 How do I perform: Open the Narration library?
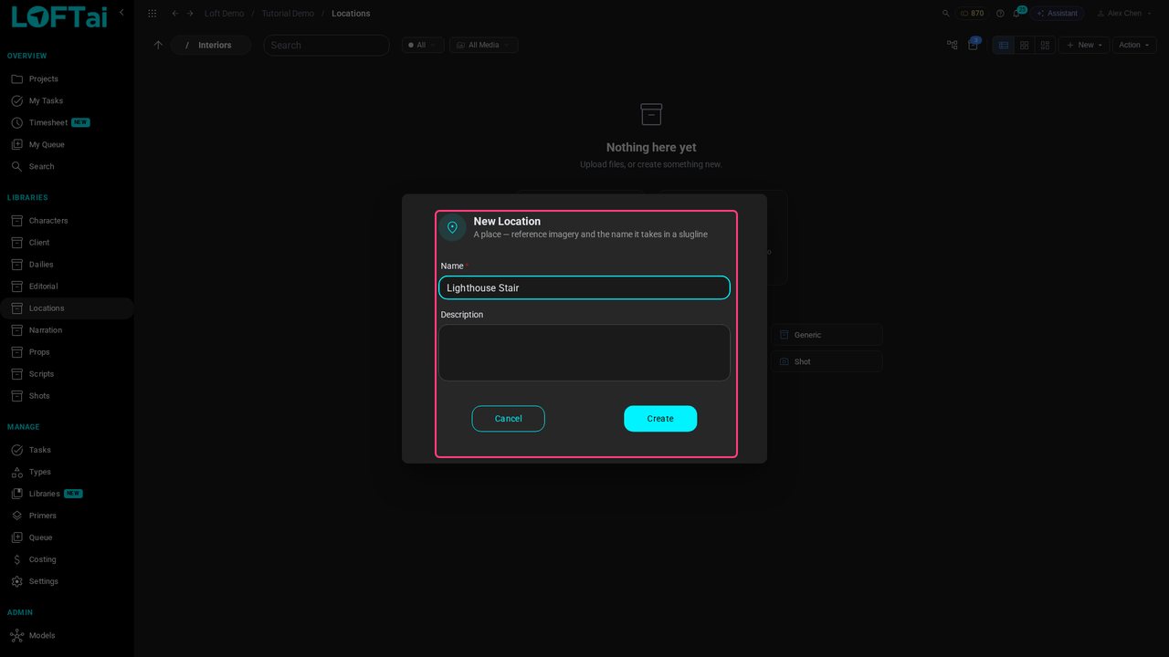point(67,330)
